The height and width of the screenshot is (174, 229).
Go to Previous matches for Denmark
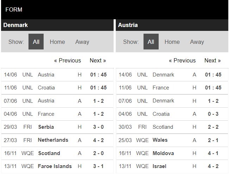click(x=68, y=60)
